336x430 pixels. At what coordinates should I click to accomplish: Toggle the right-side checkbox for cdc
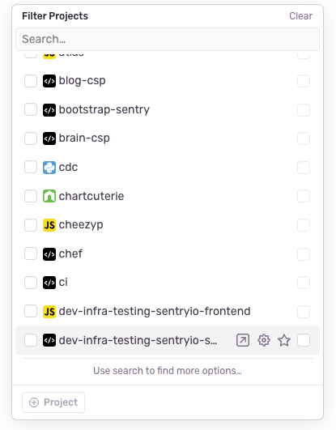pyautogui.click(x=304, y=168)
